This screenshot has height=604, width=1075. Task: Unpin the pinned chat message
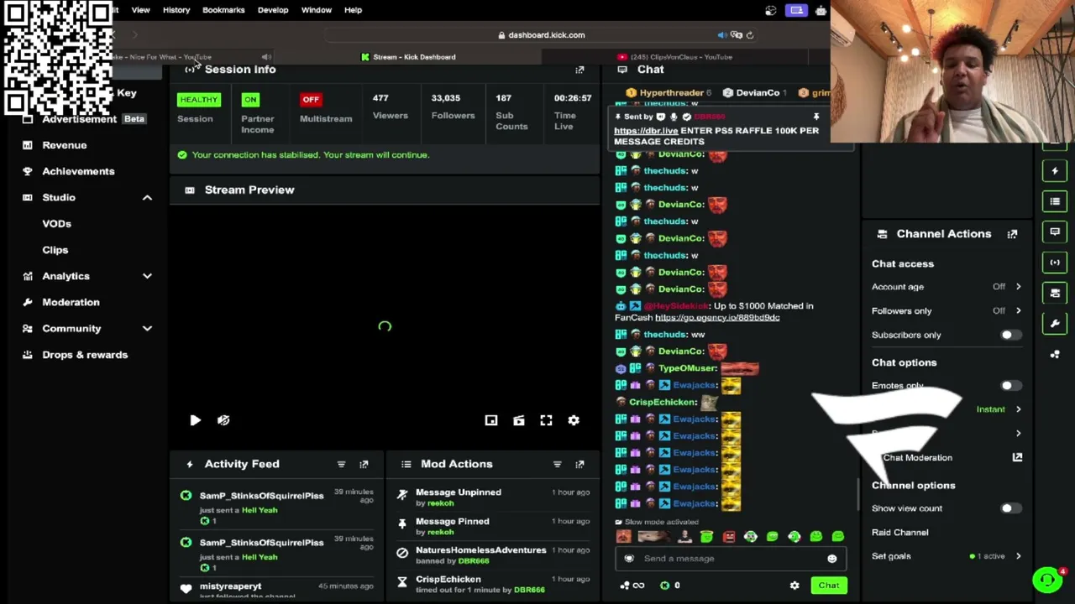(x=815, y=117)
